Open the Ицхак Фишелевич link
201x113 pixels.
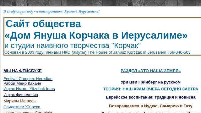click(x=21, y=95)
